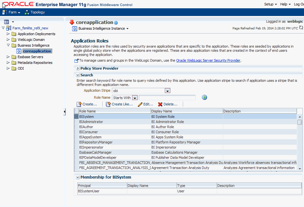
Task: Collapse the Search section
Action: coord(78,75)
